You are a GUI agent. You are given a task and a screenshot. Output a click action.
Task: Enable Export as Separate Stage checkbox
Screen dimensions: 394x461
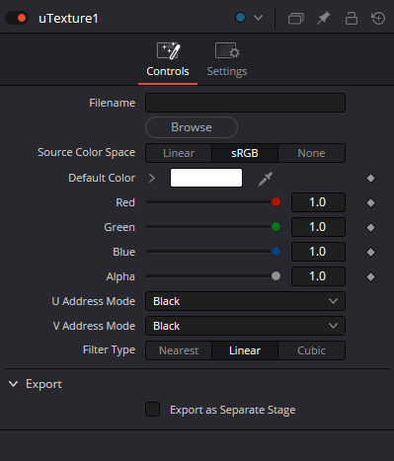(153, 410)
